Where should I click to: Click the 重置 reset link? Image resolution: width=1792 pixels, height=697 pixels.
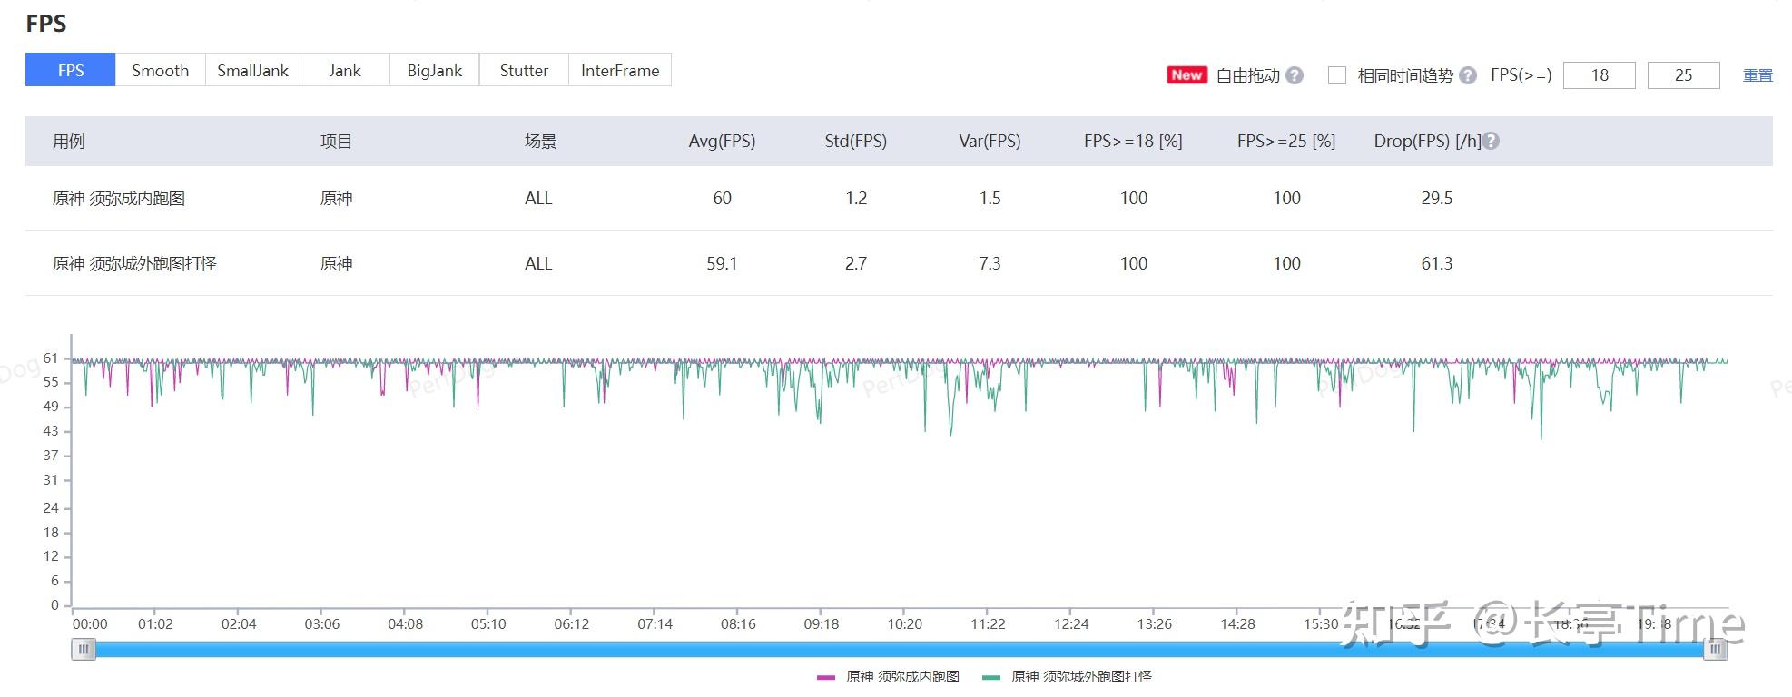click(1758, 75)
